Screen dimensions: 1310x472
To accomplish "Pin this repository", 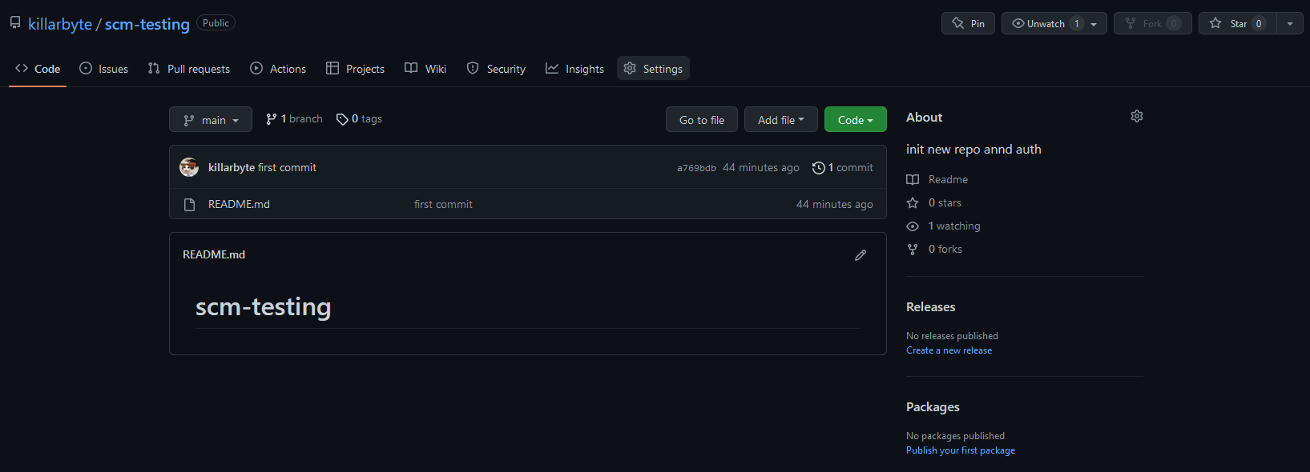I will 968,23.
